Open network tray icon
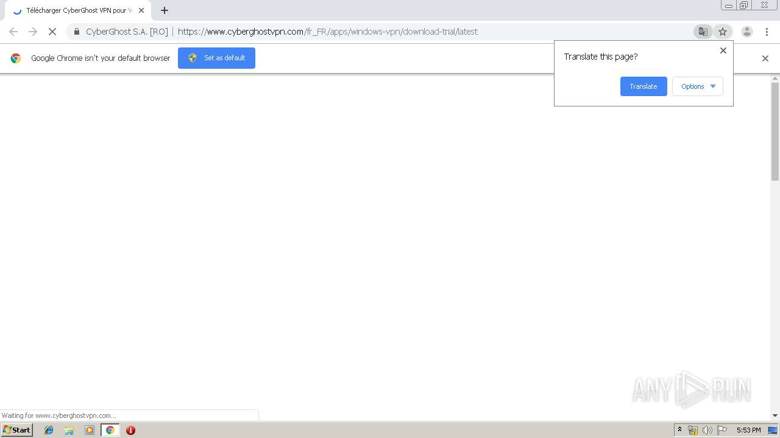The height and width of the screenshot is (438, 780). click(693, 430)
